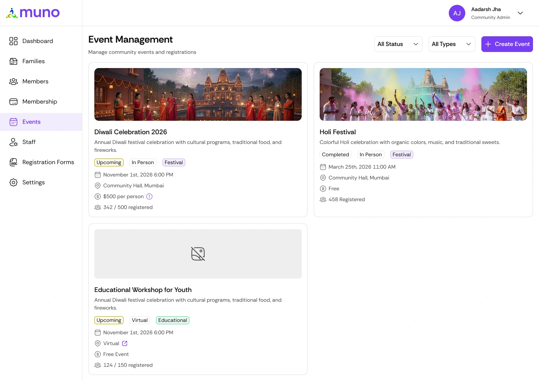Image resolution: width=539 pixels, height=381 pixels.
Task: Click the Settings gear icon
Action: [13, 182]
